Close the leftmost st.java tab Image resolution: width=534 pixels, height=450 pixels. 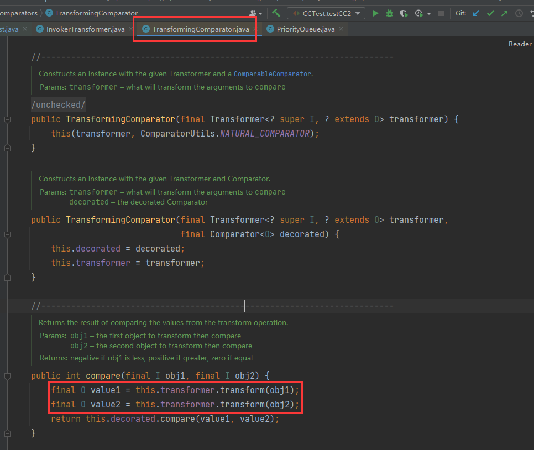[25, 29]
